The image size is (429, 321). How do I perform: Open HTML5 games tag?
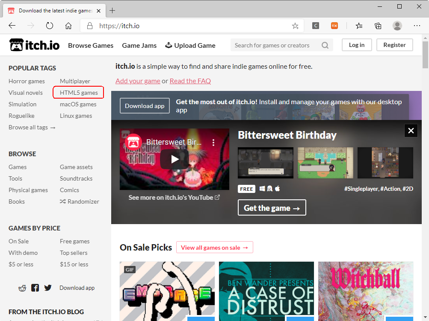(79, 93)
